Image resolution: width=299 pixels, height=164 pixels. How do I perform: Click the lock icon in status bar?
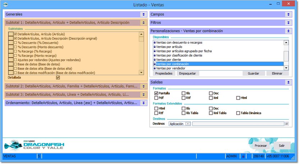point(243,156)
